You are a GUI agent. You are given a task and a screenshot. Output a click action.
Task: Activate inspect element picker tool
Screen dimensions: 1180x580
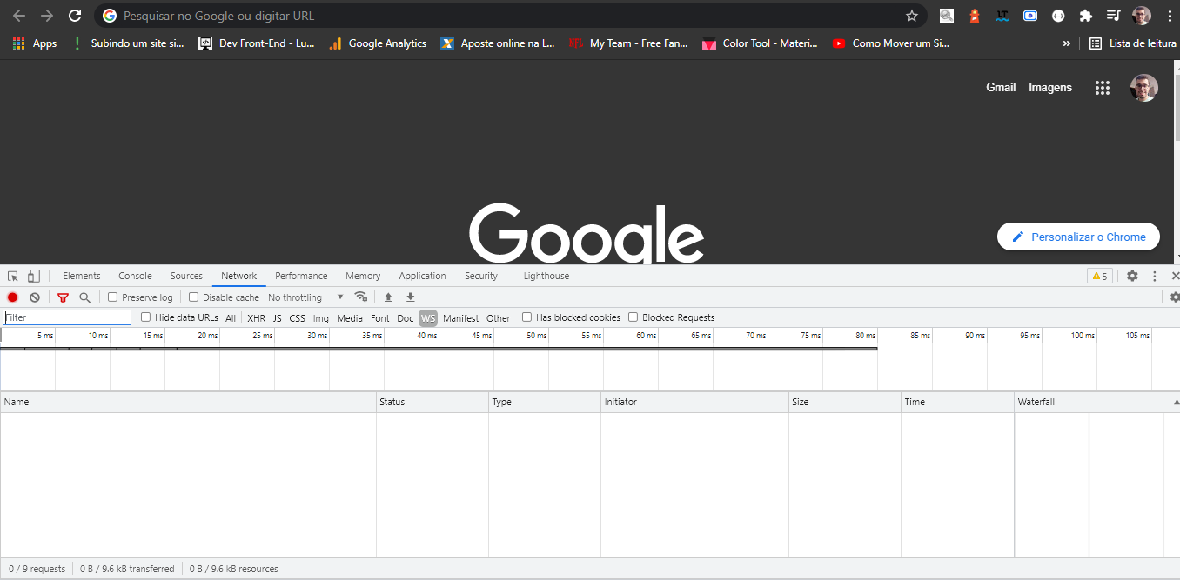13,276
